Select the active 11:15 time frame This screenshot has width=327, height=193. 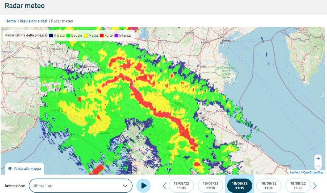coord(240,186)
